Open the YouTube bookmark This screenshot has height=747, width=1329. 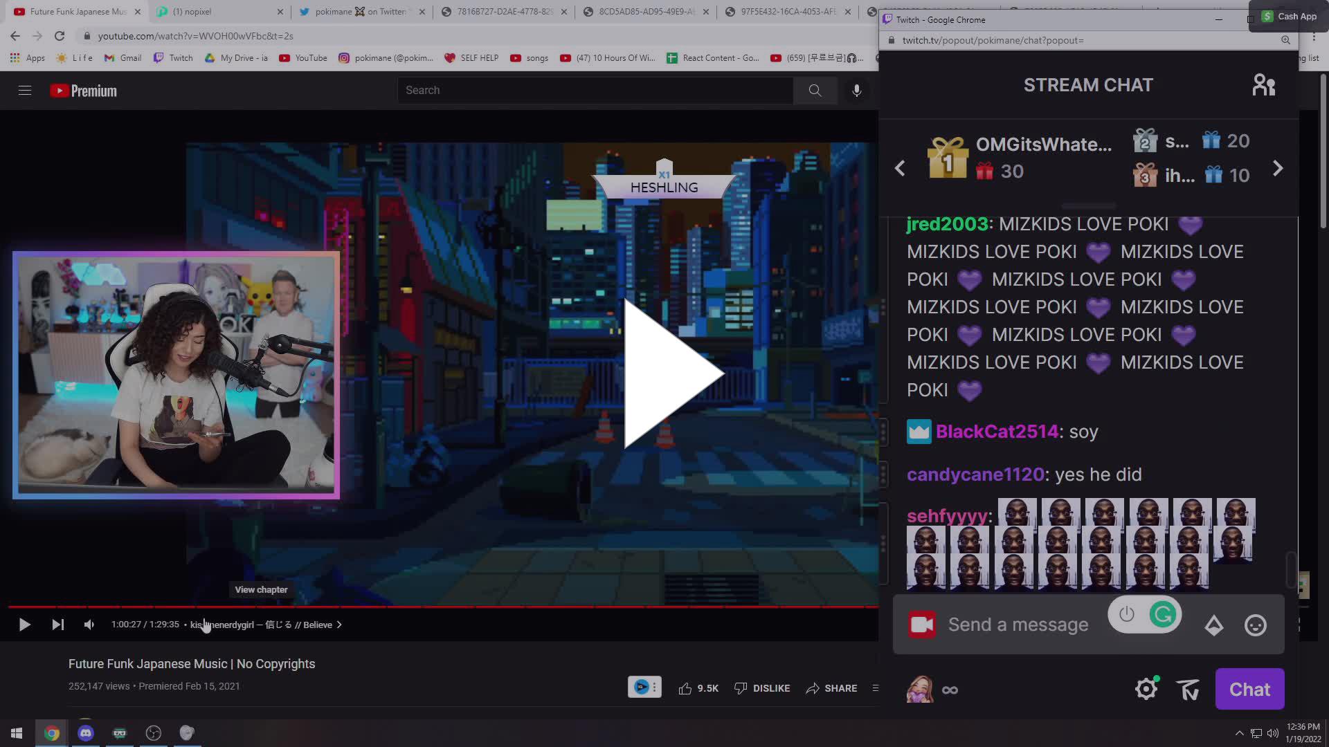pyautogui.click(x=303, y=58)
